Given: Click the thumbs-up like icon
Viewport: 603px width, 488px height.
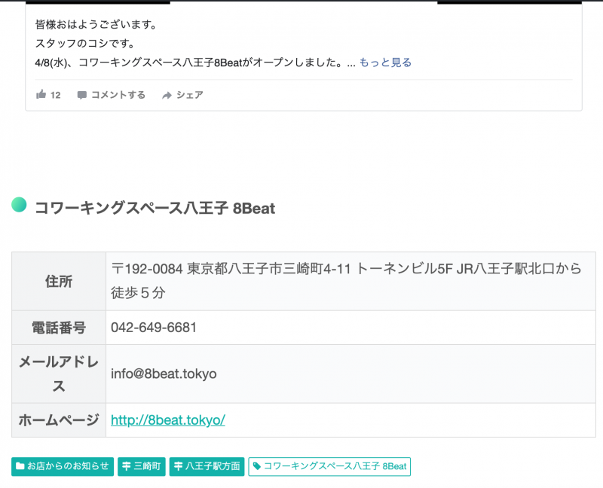Looking at the screenshot, I should 41,95.
